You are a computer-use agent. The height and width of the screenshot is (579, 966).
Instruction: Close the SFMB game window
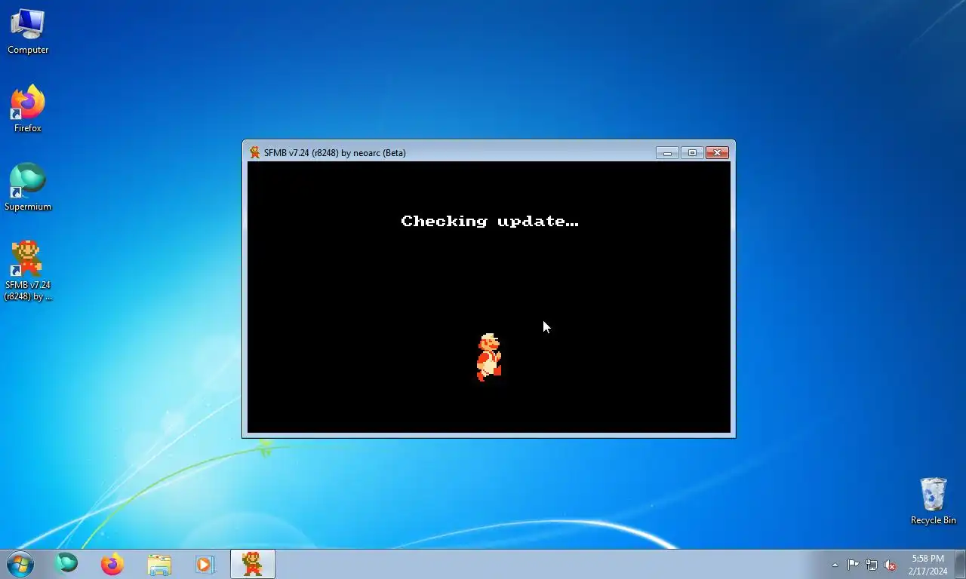tap(717, 153)
